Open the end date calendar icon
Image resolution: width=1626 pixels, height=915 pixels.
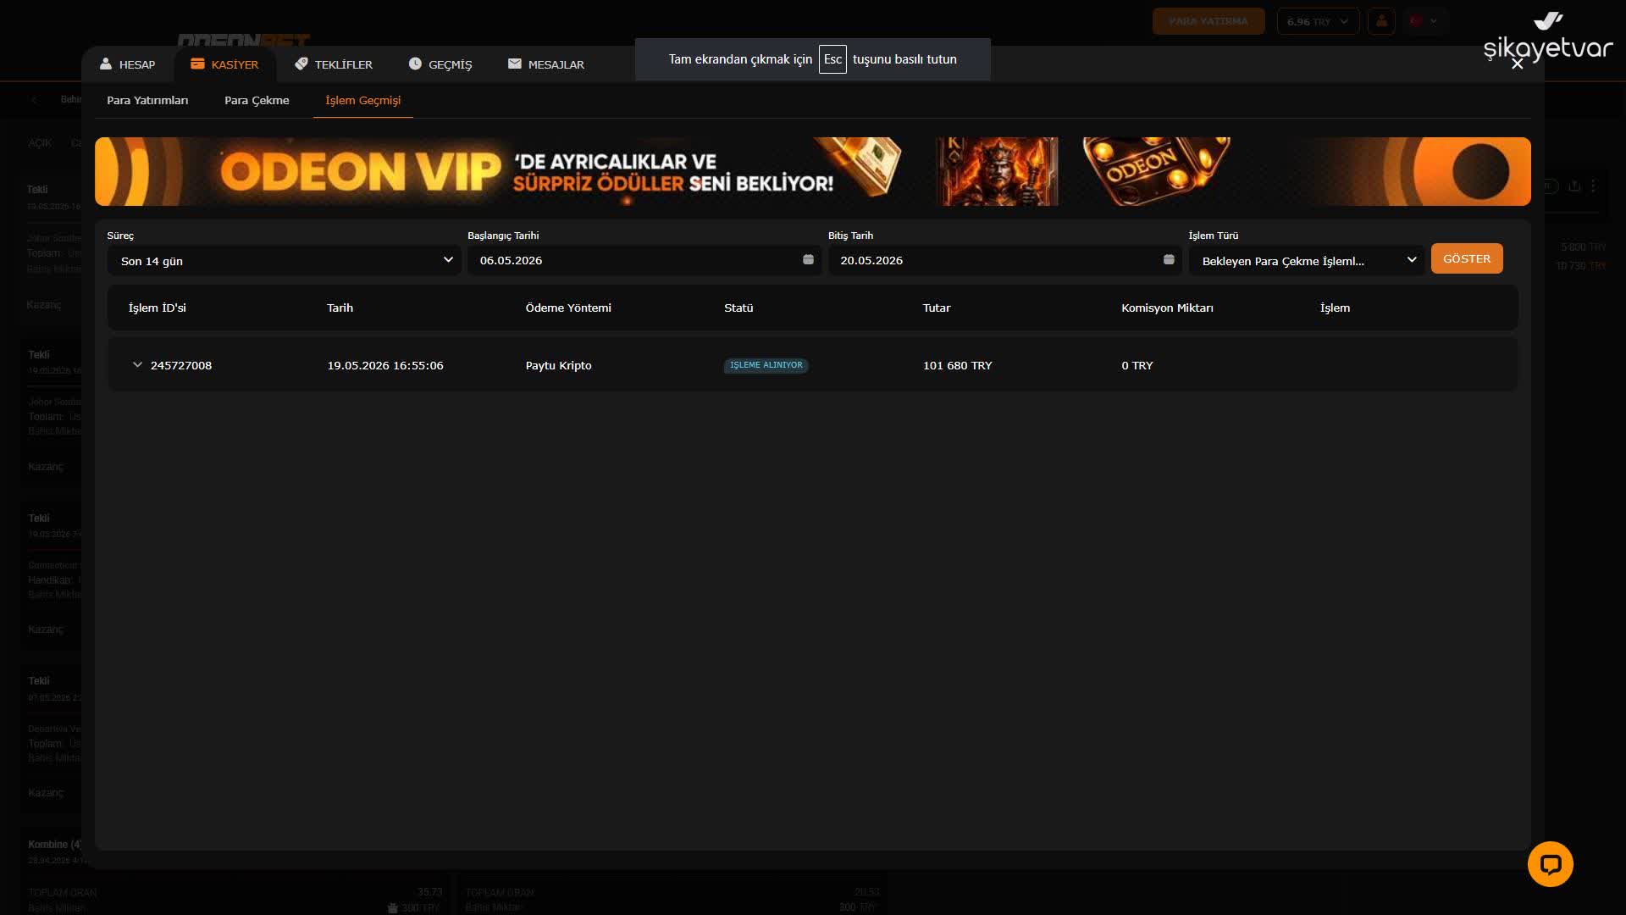pyautogui.click(x=1169, y=259)
